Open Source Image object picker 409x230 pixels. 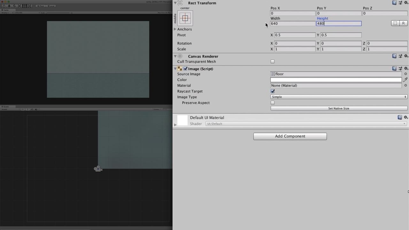point(405,74)
